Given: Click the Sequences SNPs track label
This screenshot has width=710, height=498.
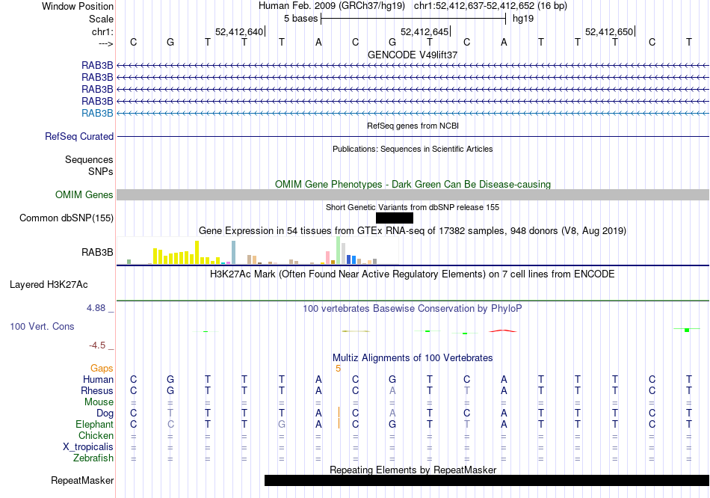Looking at the screenshot, I should (x=89, y=165).
